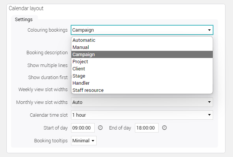
Task: Pick Client as colouring option
Action: [x=142, y=69]
